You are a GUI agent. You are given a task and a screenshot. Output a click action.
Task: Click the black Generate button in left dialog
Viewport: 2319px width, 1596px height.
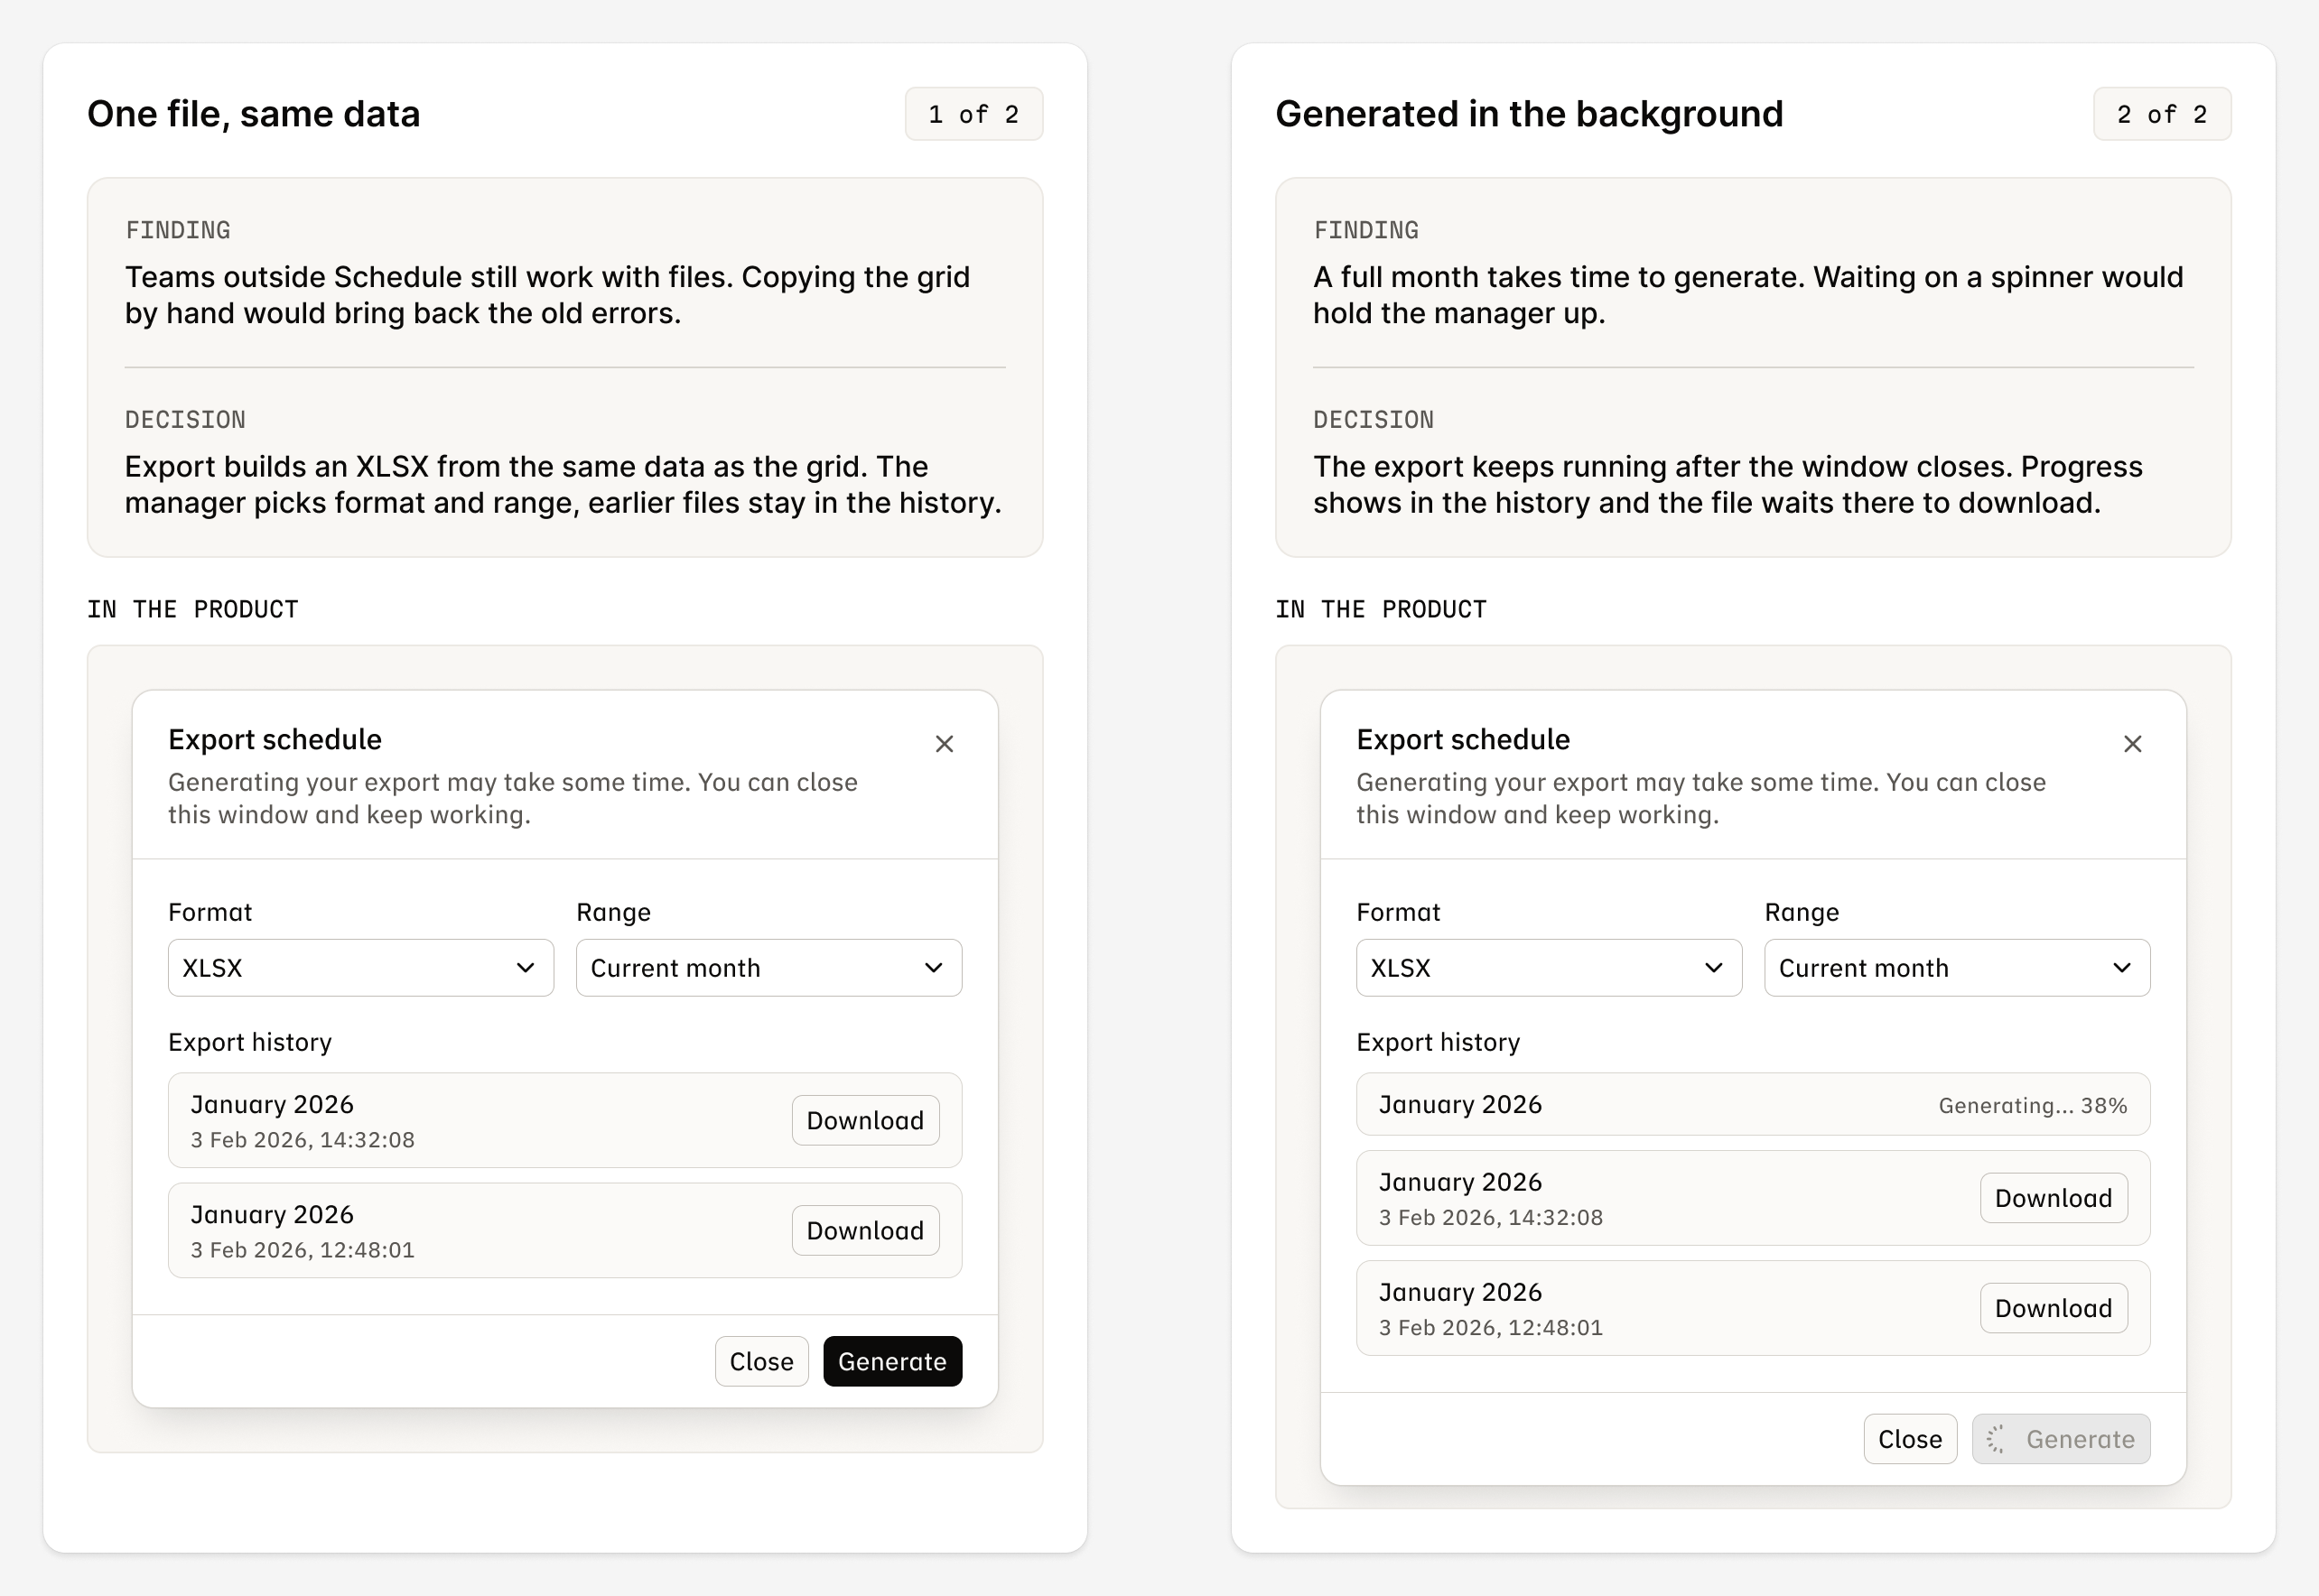point(892,1361)
